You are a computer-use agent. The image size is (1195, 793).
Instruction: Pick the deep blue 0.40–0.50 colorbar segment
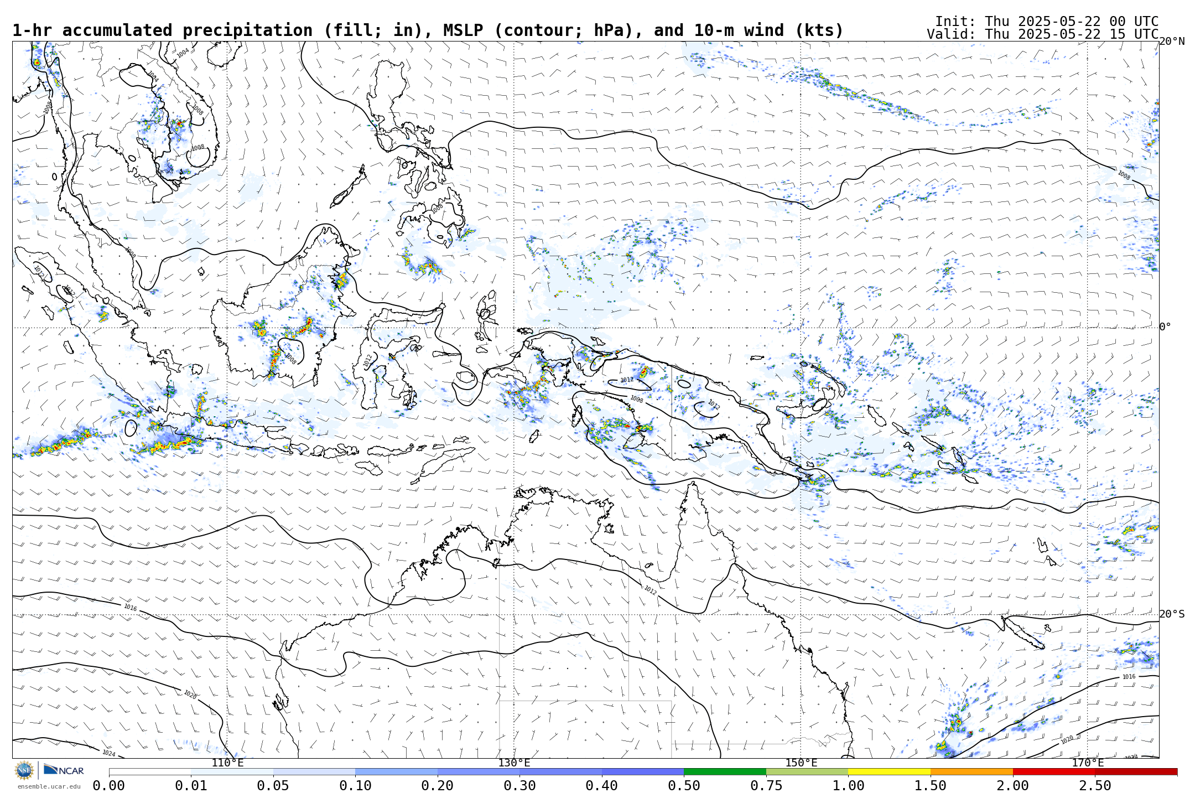pos(643,771)
